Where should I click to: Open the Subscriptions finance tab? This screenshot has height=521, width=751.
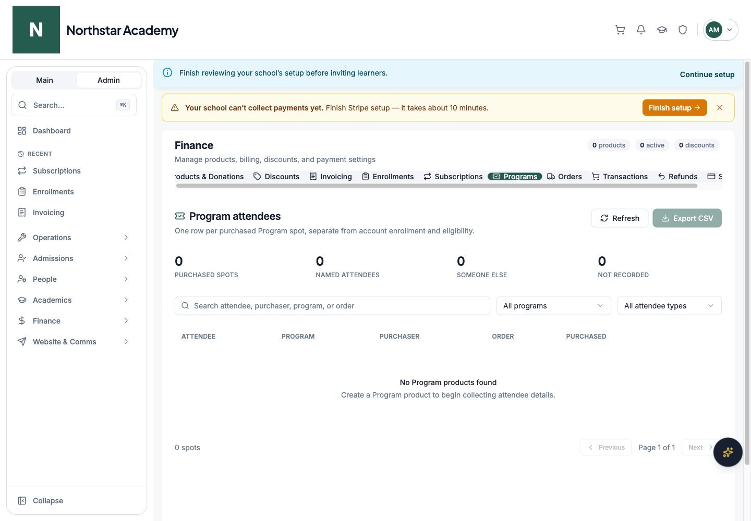[x=453, y=177]
